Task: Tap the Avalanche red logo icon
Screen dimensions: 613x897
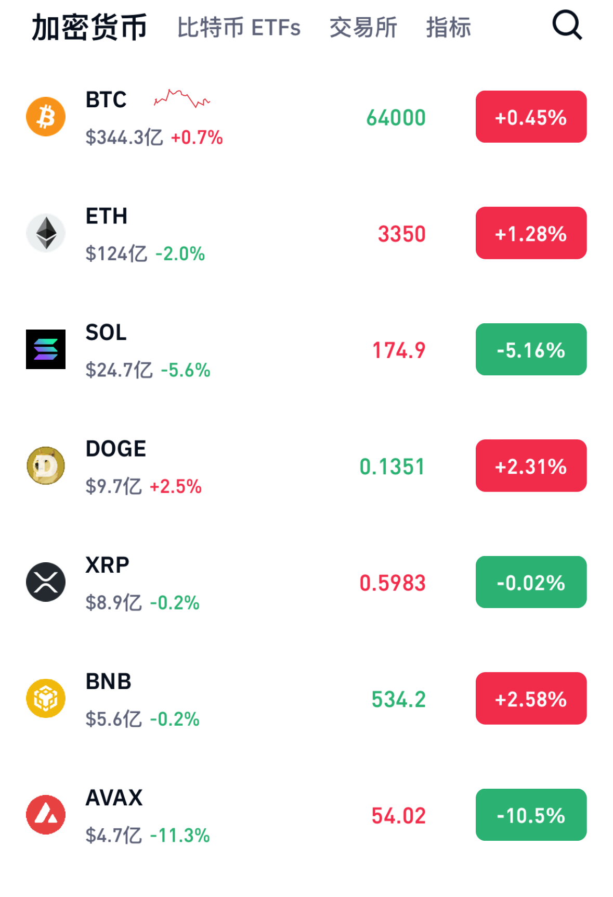Action: [x=46, y=815]
